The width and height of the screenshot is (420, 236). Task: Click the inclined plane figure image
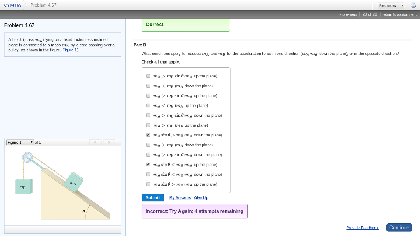point(63,185)
